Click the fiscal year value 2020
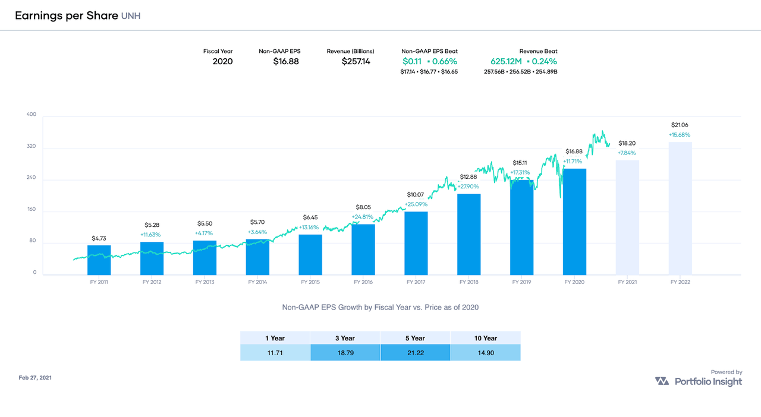This screenshot has height=417, width=761. pyautogui.click(x=222, y=61)
